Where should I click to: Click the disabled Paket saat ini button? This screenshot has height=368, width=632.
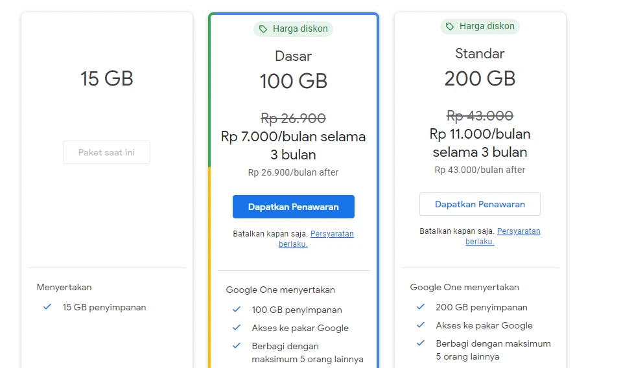click(x=107, y=152)
